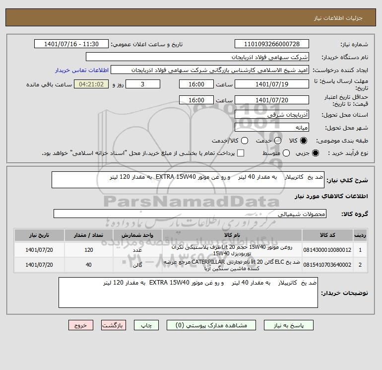Image resolution: width=382 pixels, height=370 pixels.
Task: Toggle the اسناد خزانه اسلامی payment checkbox
Action: (x=241, y=153)
